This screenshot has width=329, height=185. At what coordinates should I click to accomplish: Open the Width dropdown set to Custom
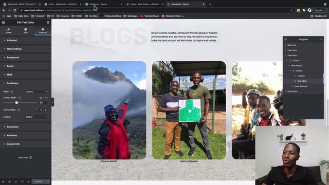pyautogui.click(x=36, y=91)
